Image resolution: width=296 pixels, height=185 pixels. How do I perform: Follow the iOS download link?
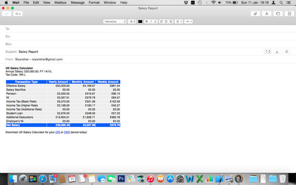click(x=57, y=132)
